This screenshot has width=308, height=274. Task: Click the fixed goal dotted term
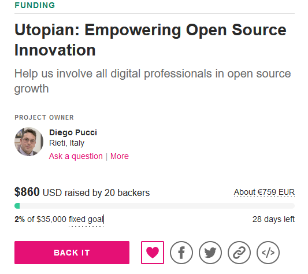pyautogui.click(x=86, y=219)
